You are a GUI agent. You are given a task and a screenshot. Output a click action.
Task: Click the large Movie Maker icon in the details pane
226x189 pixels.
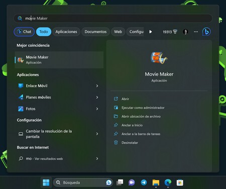point(159,58)
